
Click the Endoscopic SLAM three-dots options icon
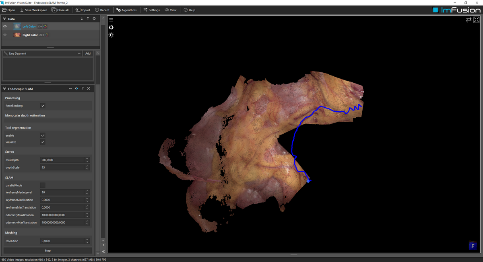coord(70,88)
